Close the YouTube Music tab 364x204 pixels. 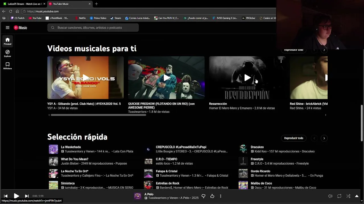(90, 4)
